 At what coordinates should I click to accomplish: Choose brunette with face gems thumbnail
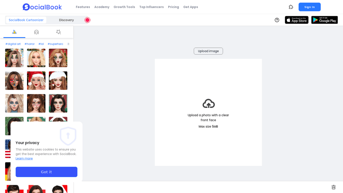pyautogui.click(x=36, y=103)
